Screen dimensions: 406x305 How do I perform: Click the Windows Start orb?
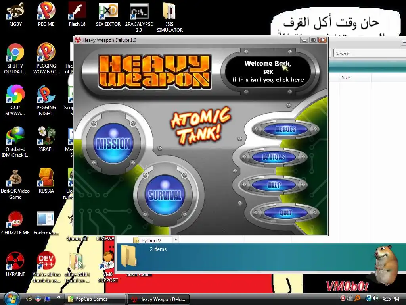point(12,298)
